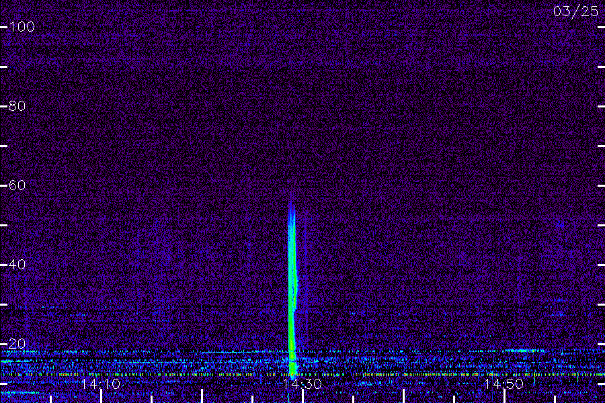Click the 14:10 time label
Viewport: 605px width, 403px height.
pyautogui.click(x=101, y=384)
